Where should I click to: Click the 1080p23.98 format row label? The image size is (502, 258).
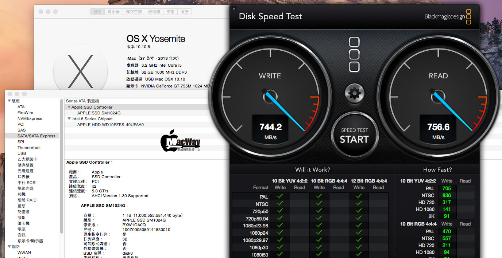click(255, 226)
